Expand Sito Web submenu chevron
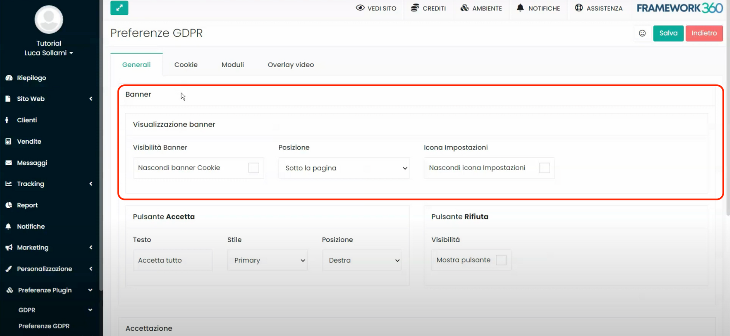This screenshot has height=336, width=730. (91, 99)
